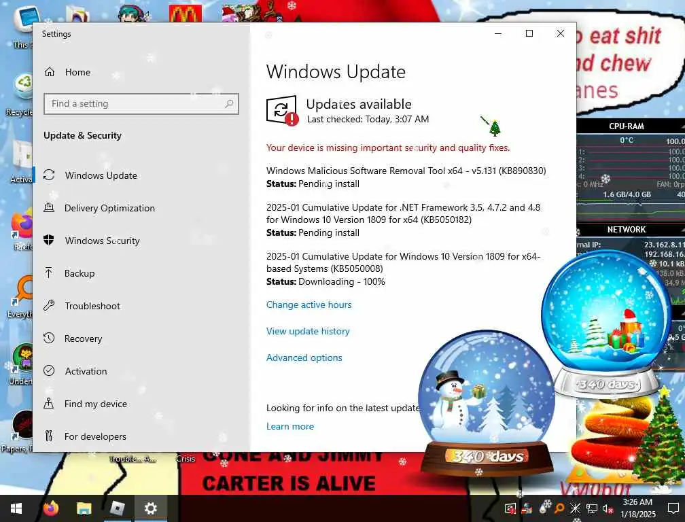Click the For developers tools icon
The width and height of the screenshot is (685, 522).
(x=49, y=436)
